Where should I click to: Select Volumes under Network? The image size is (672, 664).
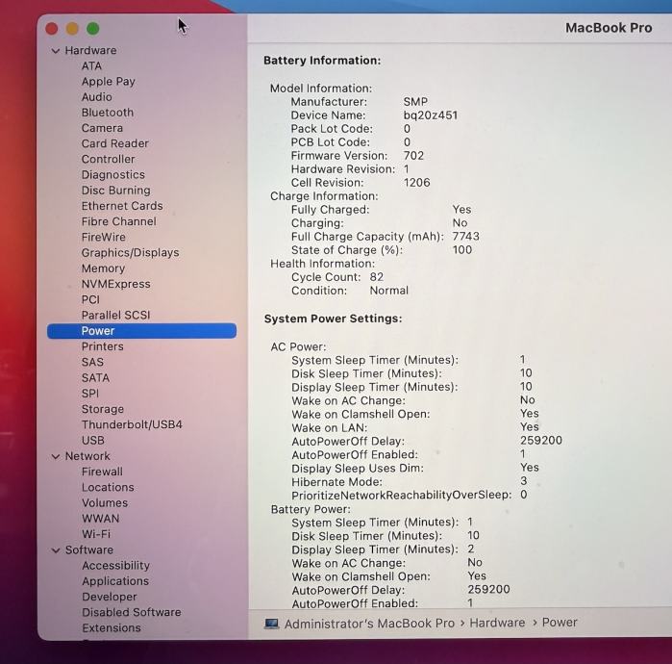(x=105, y=503)
